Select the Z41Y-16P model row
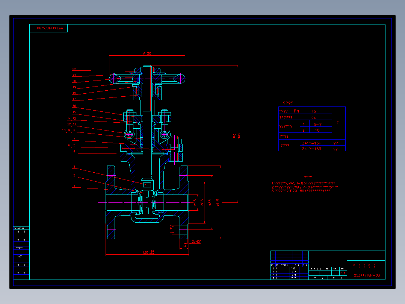405x304 pixels. coord(312,143)
